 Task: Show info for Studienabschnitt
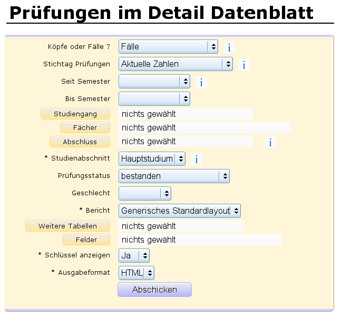[197, 159]
